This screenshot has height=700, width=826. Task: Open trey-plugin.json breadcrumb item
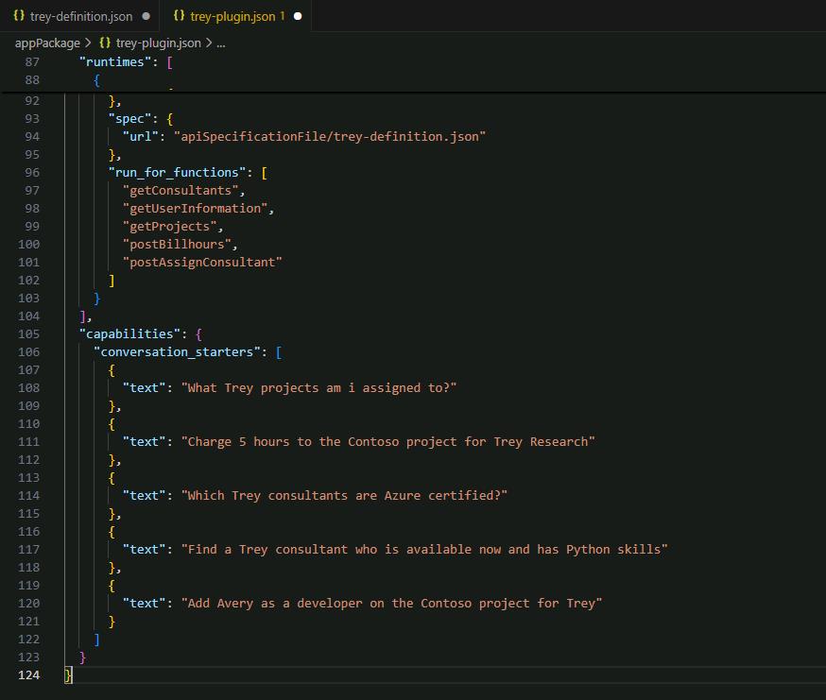coord(158,43)
